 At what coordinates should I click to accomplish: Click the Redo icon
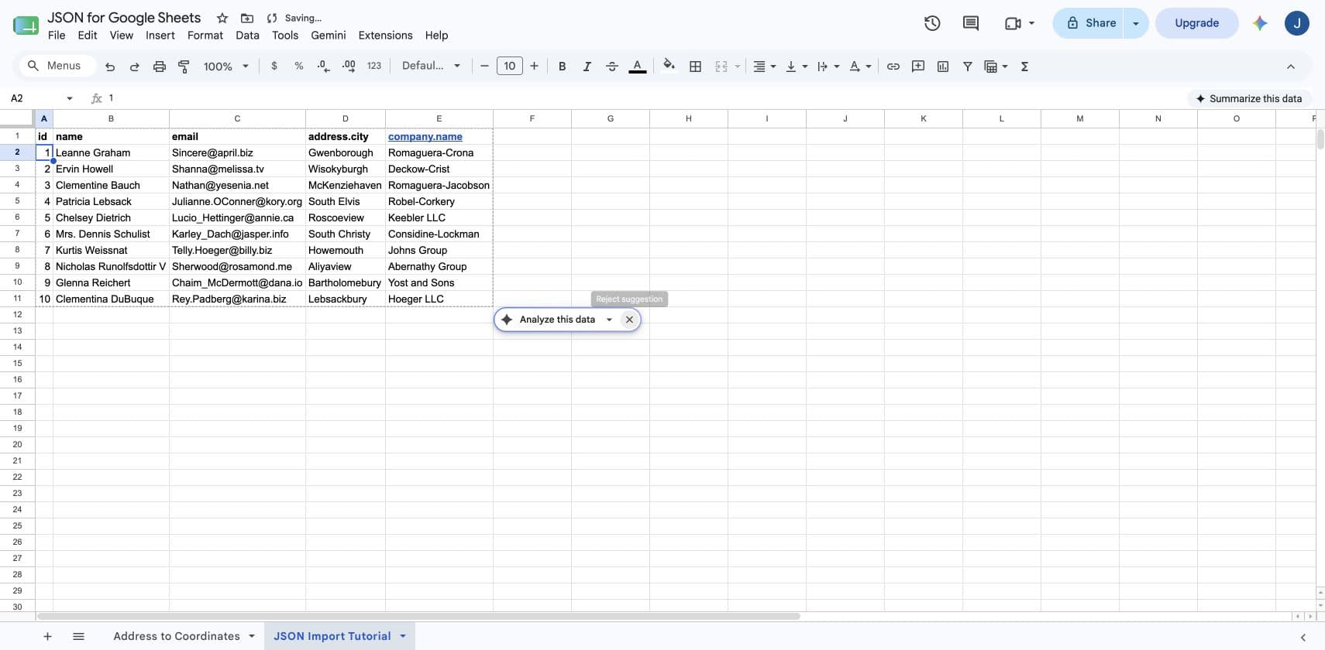click(135, 67)
